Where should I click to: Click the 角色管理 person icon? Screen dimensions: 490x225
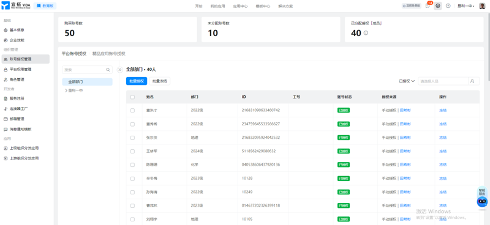[x=6, y=79]
